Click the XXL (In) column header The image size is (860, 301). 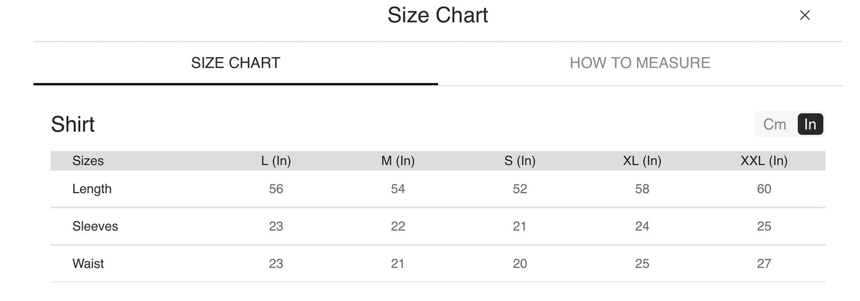764,161
